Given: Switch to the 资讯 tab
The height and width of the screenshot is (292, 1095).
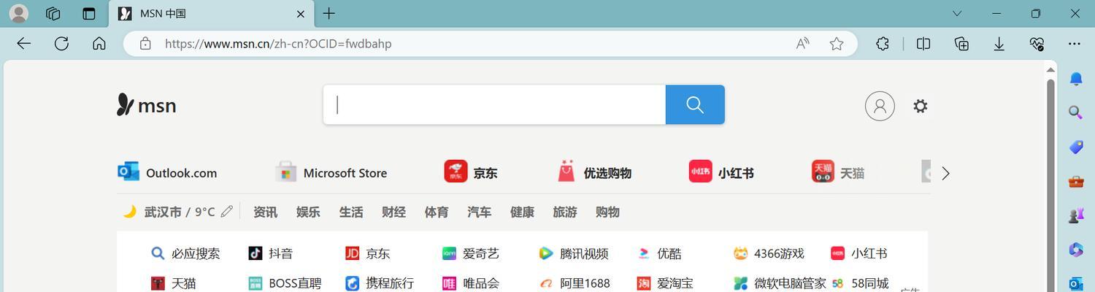Looking at the screenshot, I should coord(265,212).
